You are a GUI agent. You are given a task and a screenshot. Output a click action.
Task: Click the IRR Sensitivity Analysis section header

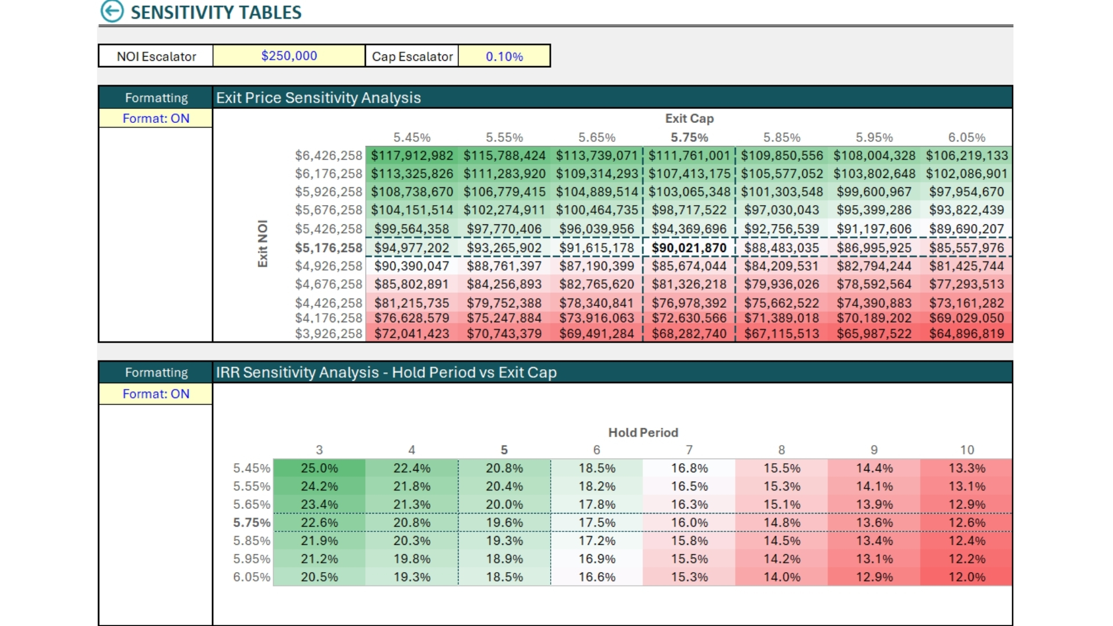click(386, 372)
